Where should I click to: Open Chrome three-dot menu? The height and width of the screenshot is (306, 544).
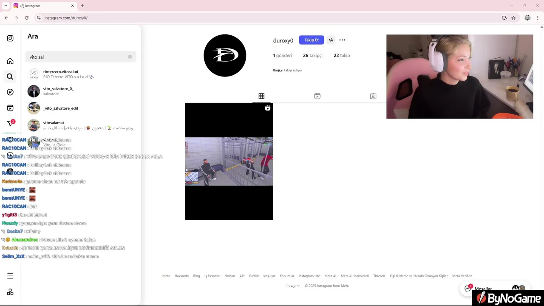click(x=538, y=18)
